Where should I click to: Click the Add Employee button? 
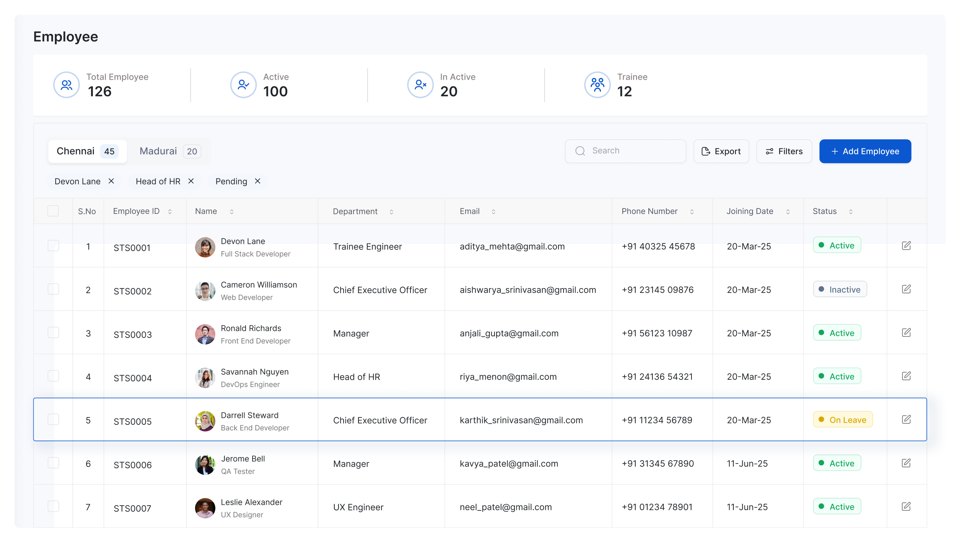click(x=865, y=151)
